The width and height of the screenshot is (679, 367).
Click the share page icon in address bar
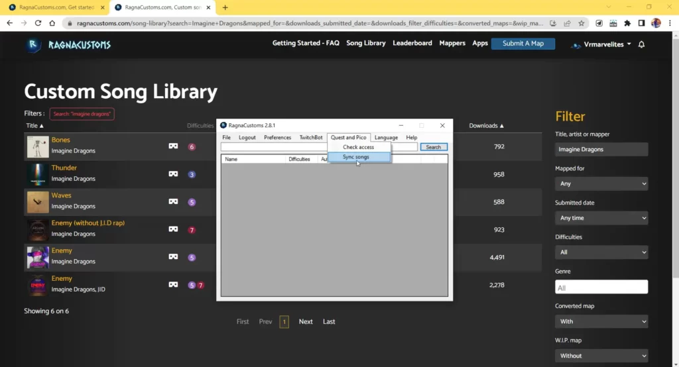click(x=567, y=23)
